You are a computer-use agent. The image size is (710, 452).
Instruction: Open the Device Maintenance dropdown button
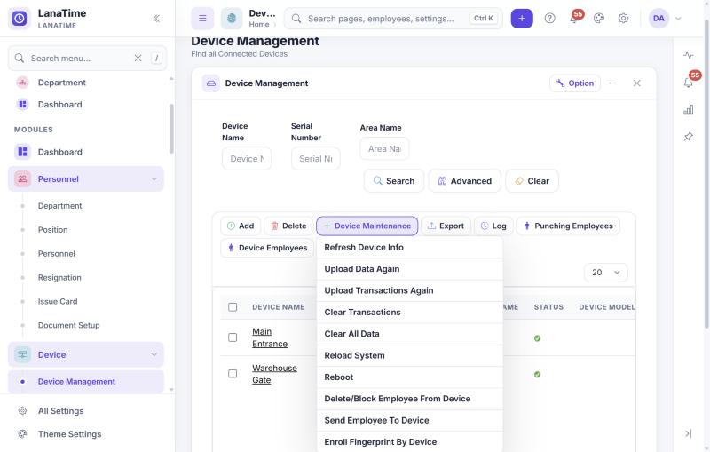367,226
